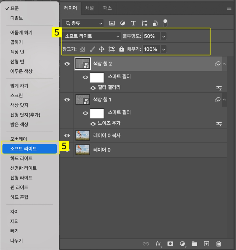
Task: Click smart filter indicator on 색상 칠 1
Action: (217, 100)
